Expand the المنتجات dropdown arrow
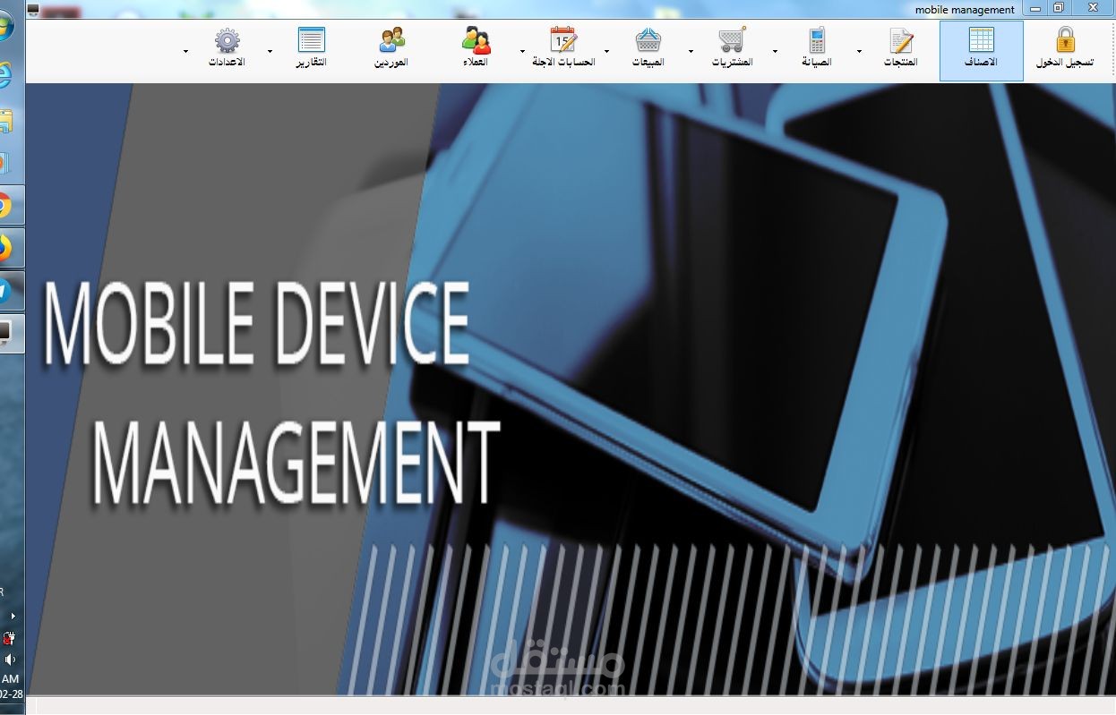 pyautogui.click(x=859, y=52)
